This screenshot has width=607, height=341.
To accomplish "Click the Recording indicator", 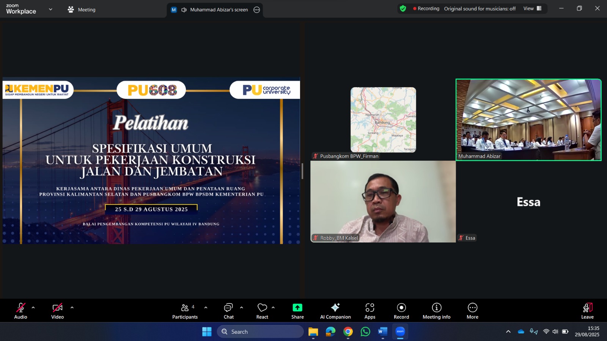I will [426, 8].
